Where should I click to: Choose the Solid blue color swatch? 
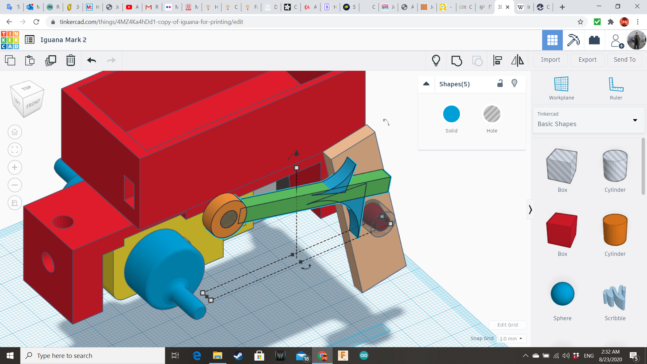pos(451,114)
